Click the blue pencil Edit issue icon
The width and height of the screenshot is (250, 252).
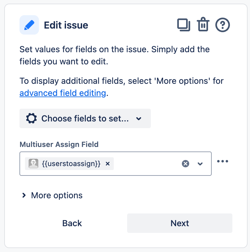point(29,25)
